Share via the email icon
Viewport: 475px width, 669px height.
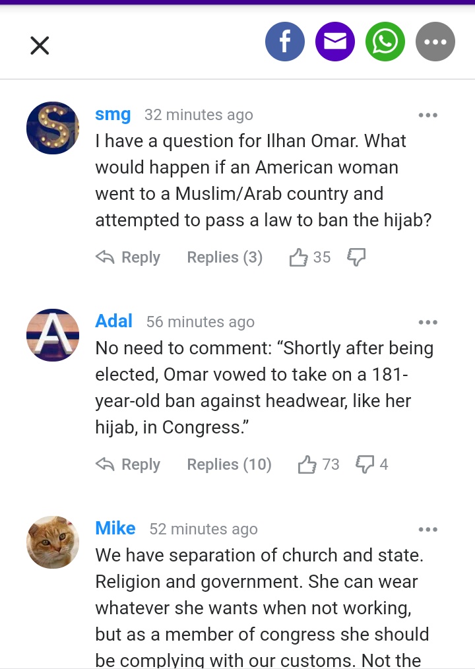click(335, 42)
